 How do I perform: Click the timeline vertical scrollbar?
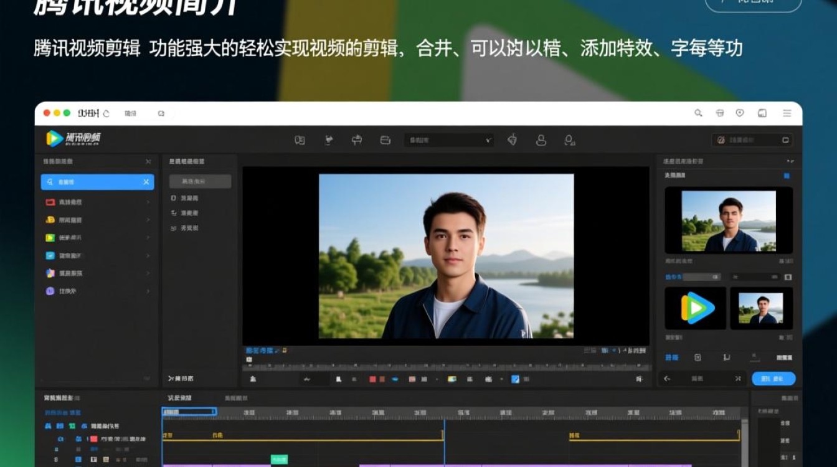pos(745,442)
